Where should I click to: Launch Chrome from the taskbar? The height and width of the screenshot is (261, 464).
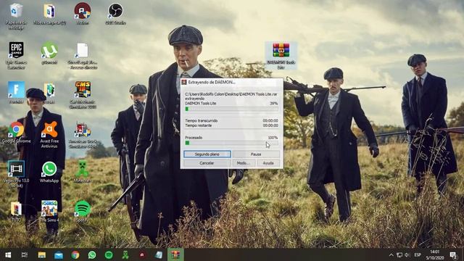click(x=75, y=254)
